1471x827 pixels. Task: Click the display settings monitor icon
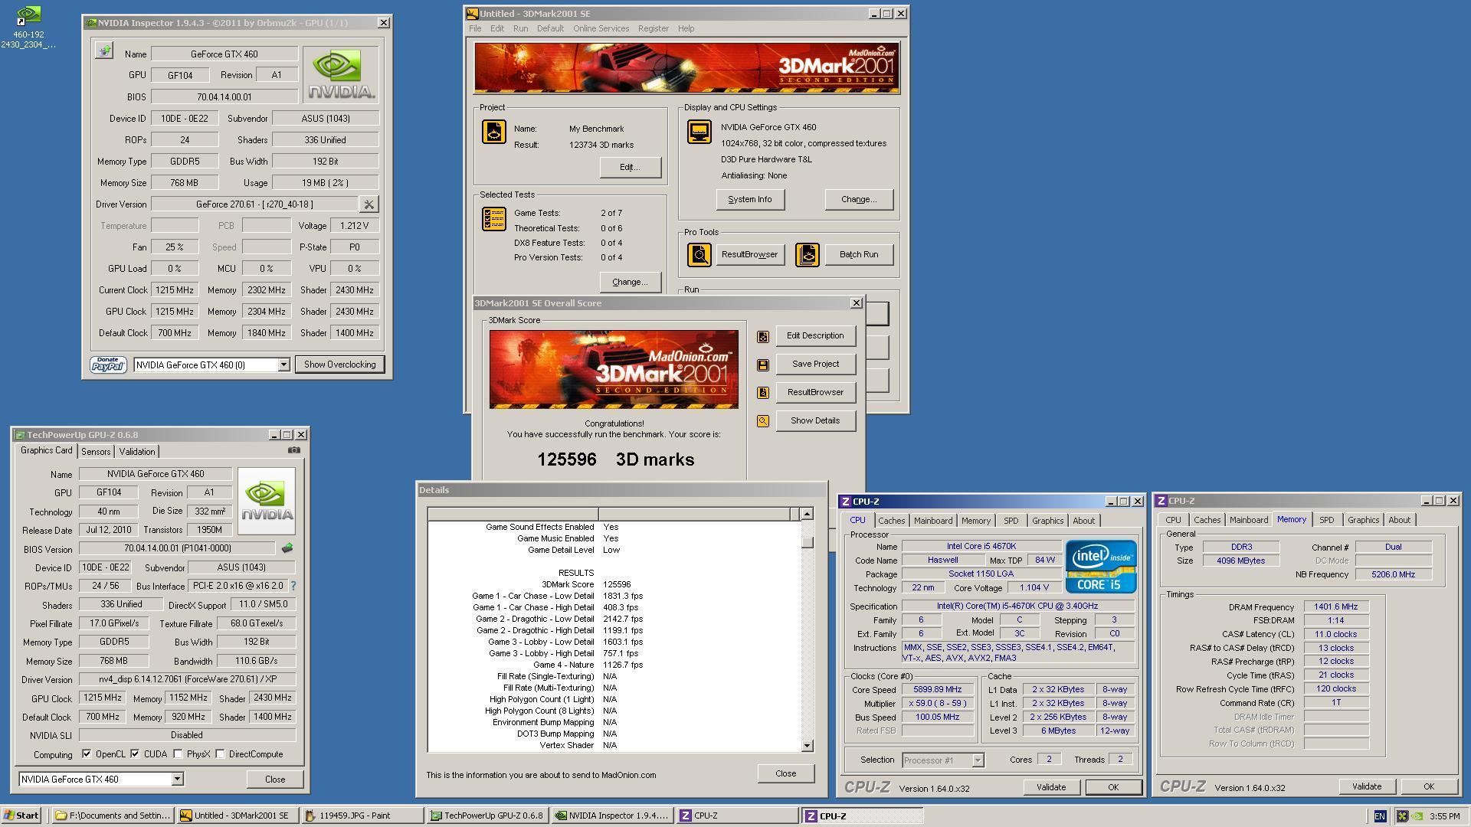[699, 132]
